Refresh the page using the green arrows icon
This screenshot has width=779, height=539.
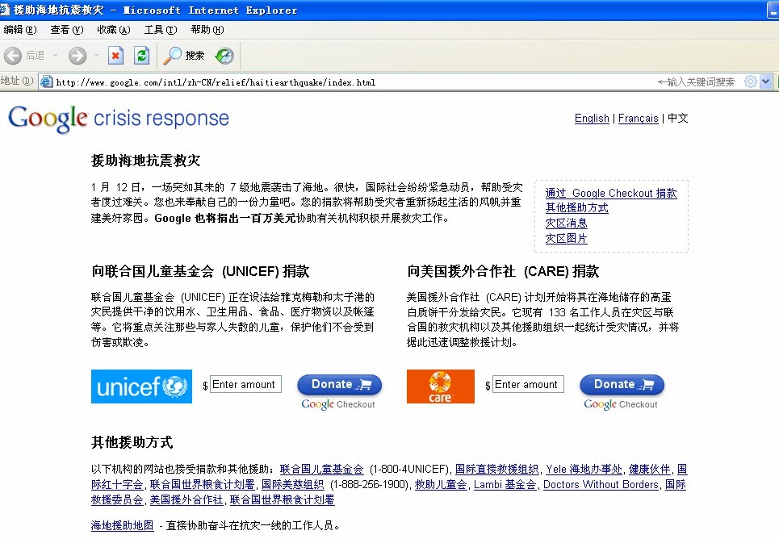141,56
